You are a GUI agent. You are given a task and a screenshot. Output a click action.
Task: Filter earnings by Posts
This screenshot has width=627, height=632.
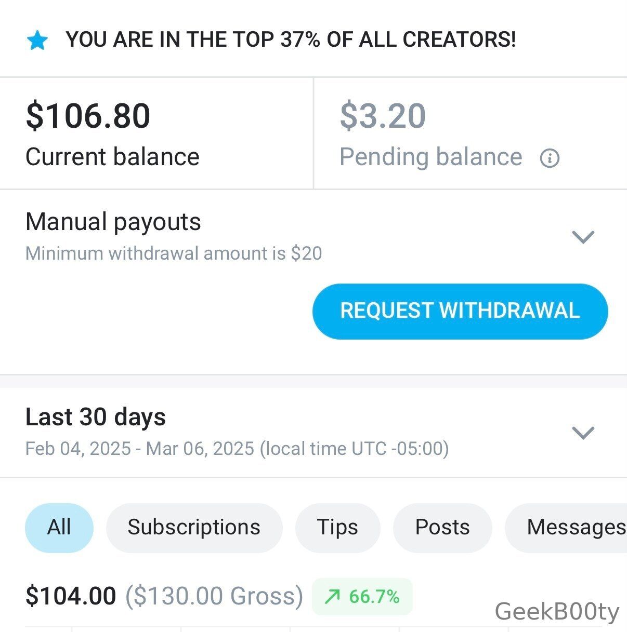(442, 527)
